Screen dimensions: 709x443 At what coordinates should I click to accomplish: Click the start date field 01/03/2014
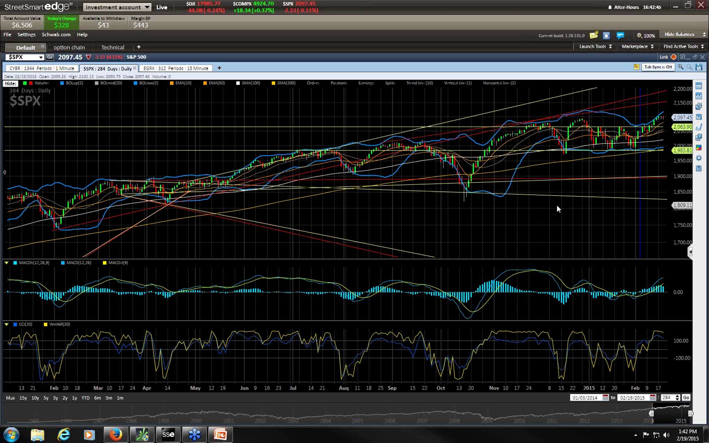pos(585,398)
